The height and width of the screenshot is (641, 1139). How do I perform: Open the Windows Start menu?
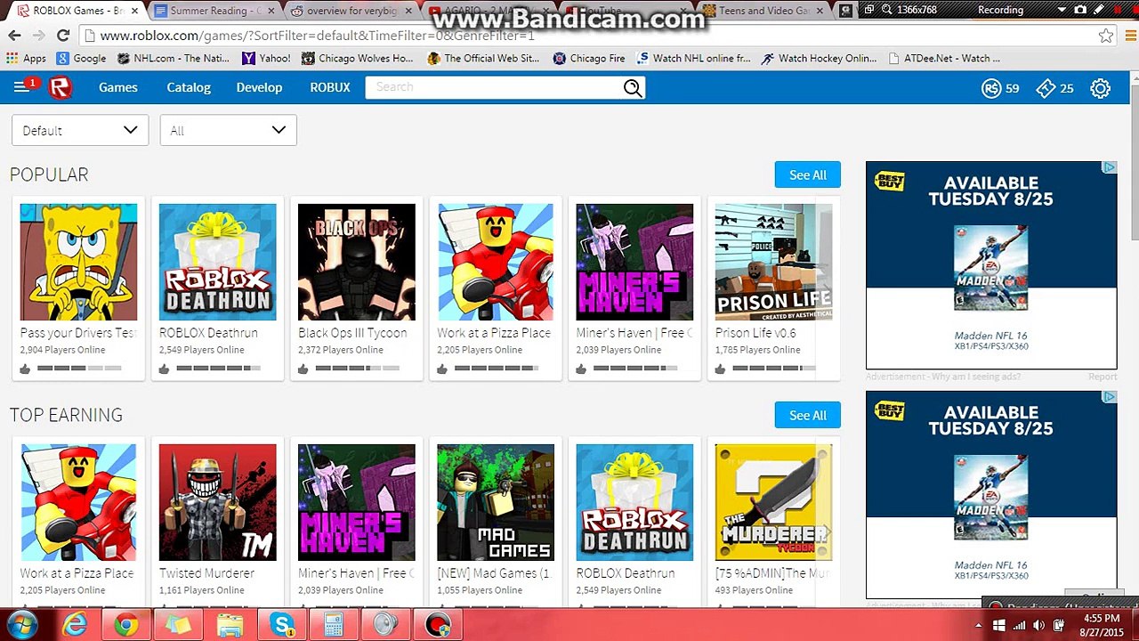21,625
